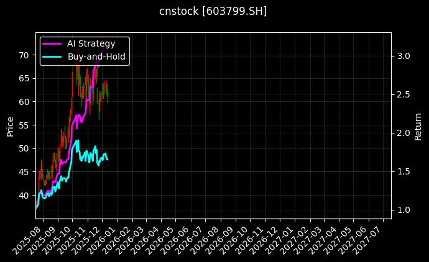Click the chart title cnstock [603799.SH]

213,11
